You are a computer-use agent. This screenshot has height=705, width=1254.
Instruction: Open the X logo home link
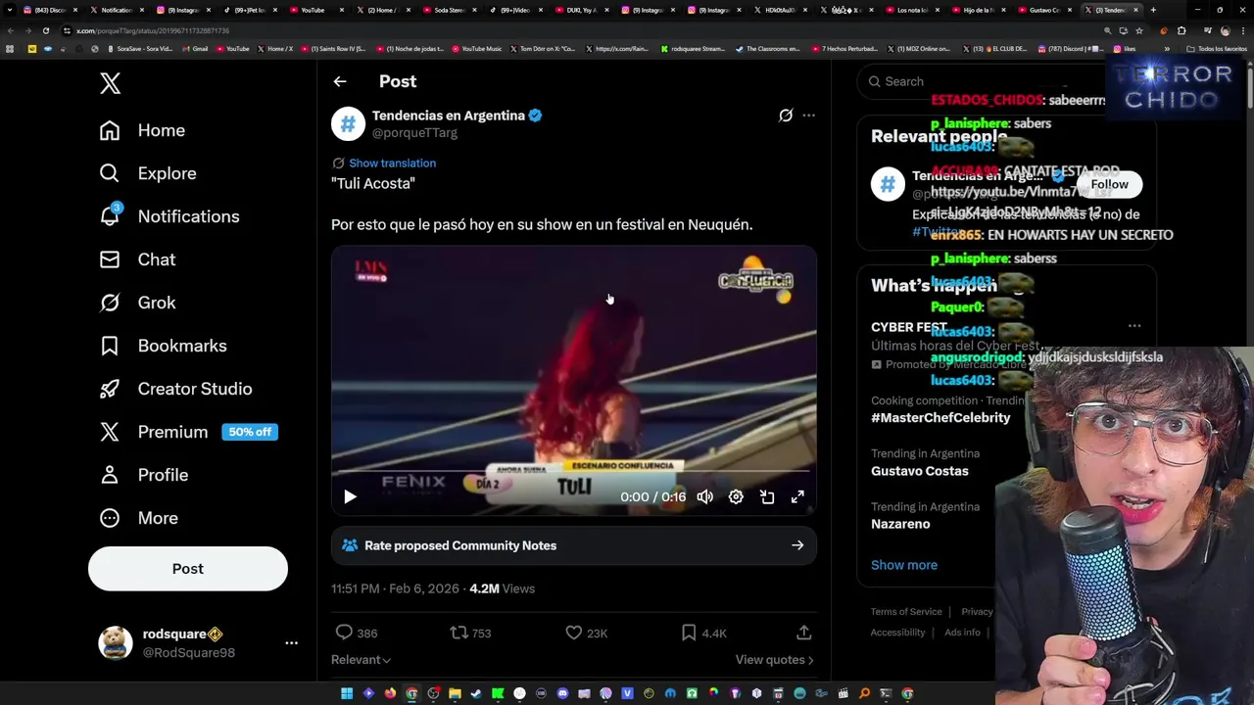pos(110,83)
